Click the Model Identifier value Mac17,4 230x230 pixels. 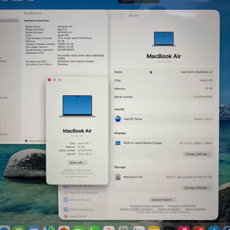click(x=62, y=29)
